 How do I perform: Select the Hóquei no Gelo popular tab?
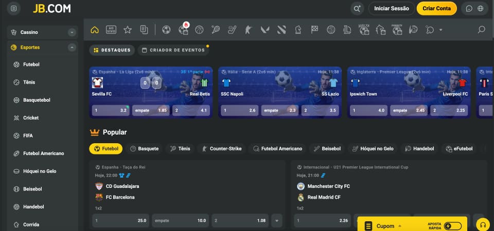coord(373,149)
